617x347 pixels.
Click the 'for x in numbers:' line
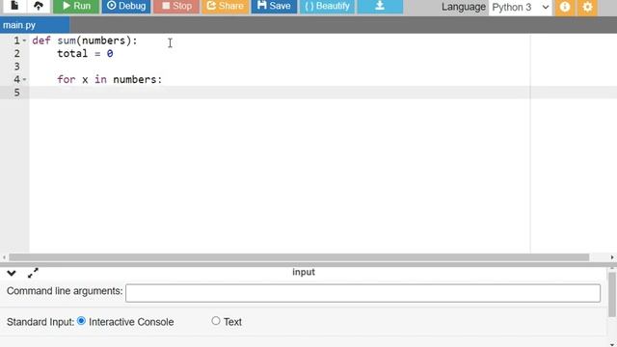109,79
